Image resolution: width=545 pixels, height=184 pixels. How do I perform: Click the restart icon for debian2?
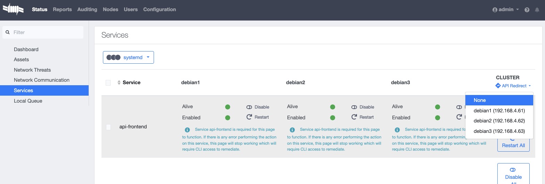tap(354, 117)
